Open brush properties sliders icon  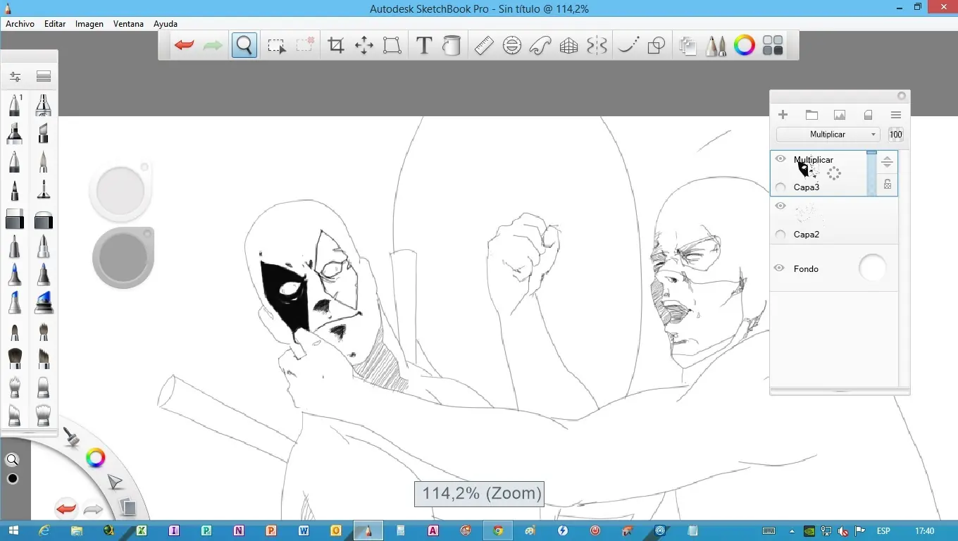[15, 76]
